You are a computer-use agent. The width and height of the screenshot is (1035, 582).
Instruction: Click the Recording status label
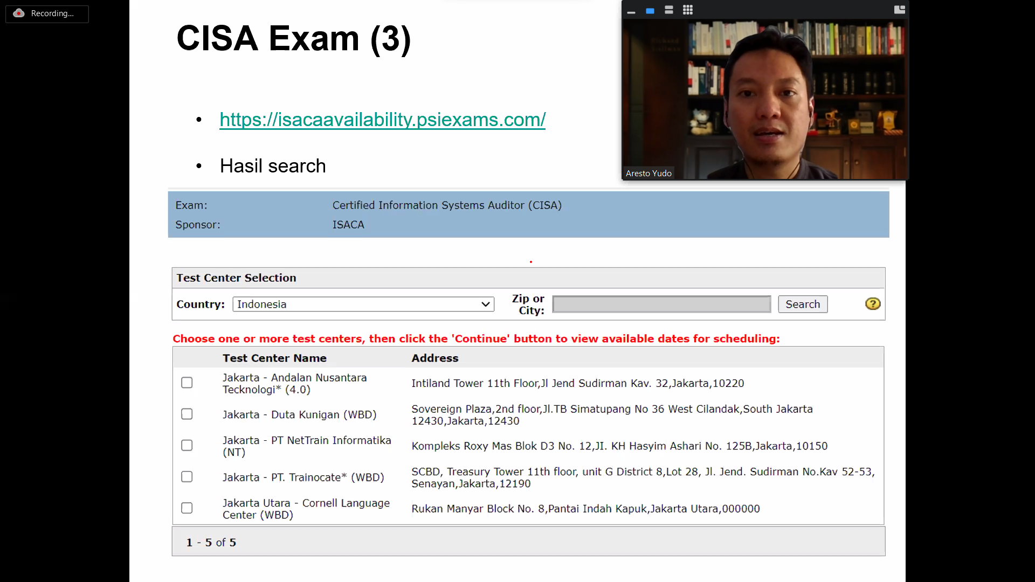52,13
